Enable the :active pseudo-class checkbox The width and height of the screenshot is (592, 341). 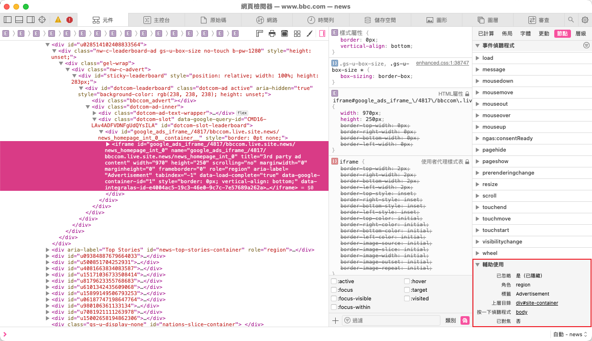click(x=334, y=281)
